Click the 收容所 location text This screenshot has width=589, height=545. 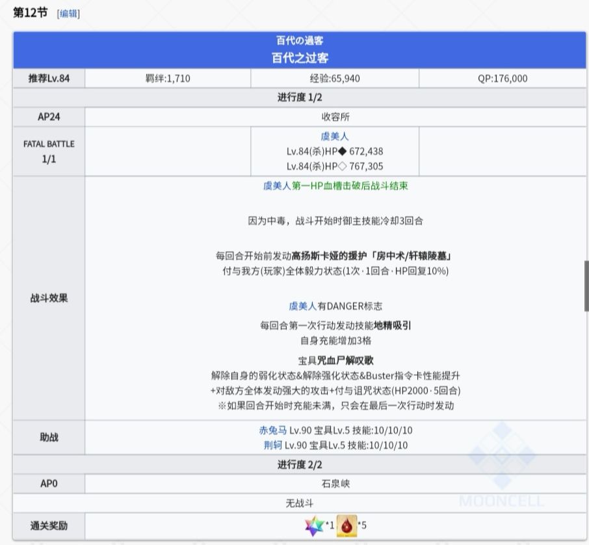click(x=335, y=117)
